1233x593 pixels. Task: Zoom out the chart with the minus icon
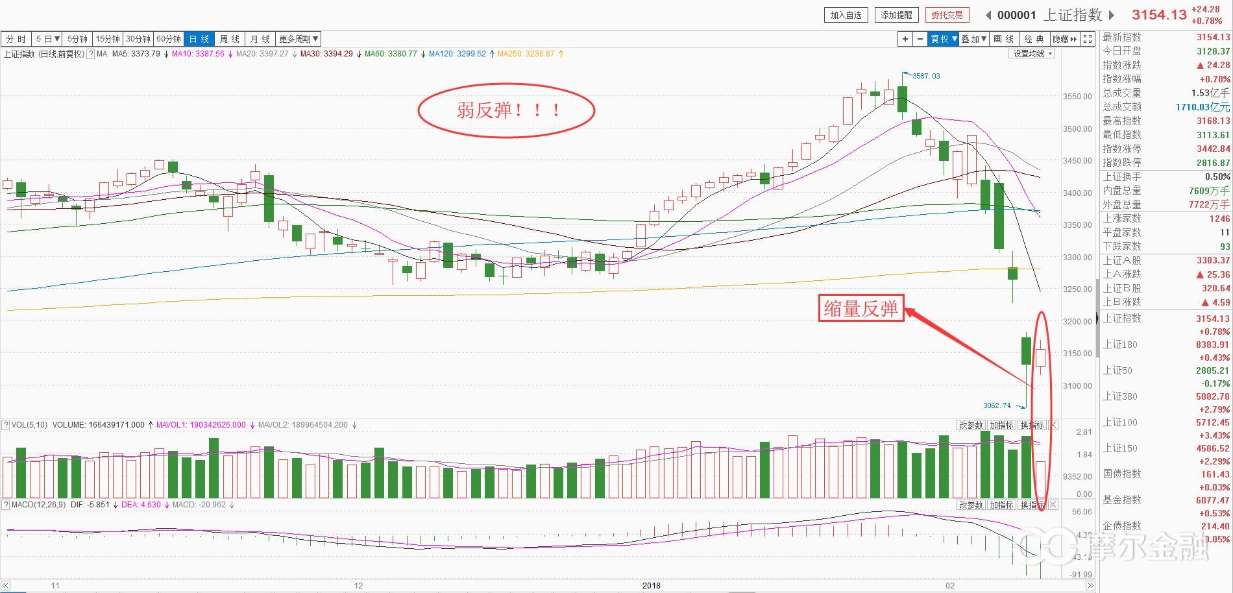click(920, 39)
